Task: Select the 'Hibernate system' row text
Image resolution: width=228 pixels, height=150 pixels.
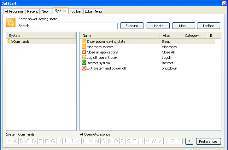Action: tap(100, 47)
